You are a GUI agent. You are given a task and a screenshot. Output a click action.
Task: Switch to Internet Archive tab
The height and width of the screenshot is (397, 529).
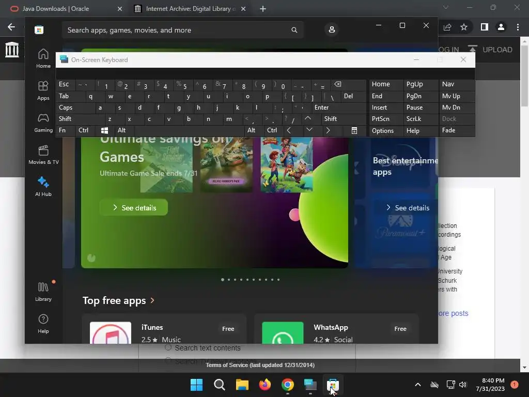tap(191, 9)
